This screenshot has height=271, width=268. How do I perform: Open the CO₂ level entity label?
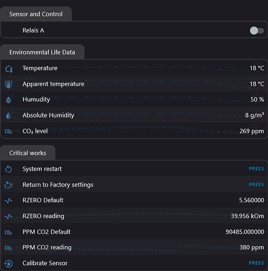pos(35,131)
